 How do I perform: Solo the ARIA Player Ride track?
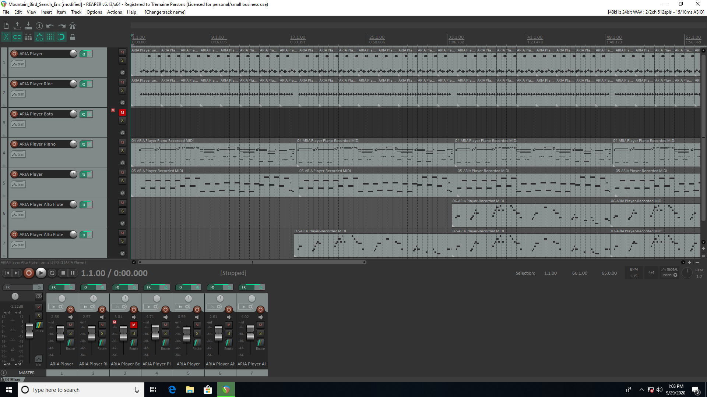point(122,90)
